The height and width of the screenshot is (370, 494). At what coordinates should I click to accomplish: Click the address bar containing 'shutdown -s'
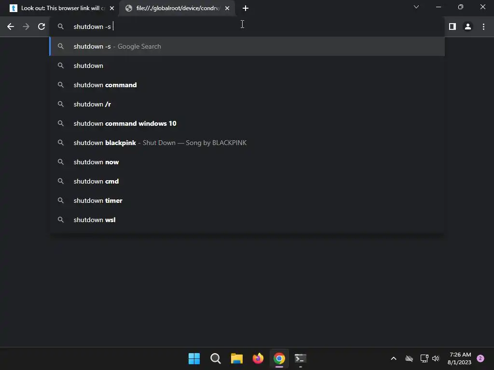coord(247,27)
